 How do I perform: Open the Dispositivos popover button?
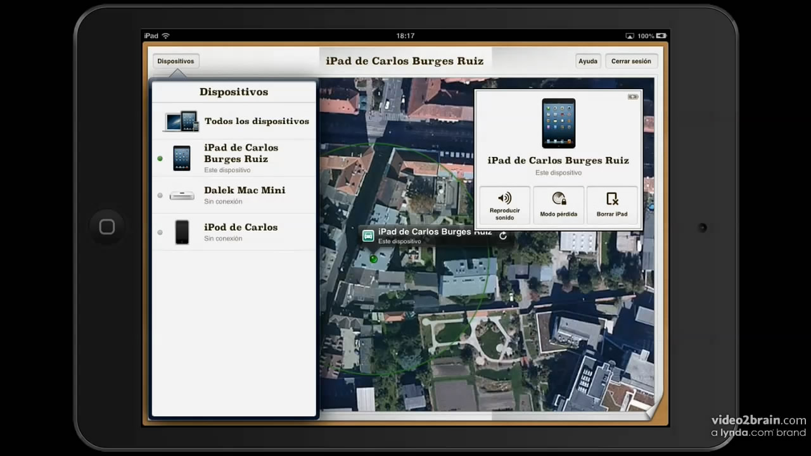pos(176,61)
